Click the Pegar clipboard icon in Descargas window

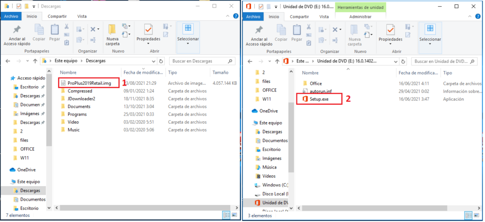(55, 29)
